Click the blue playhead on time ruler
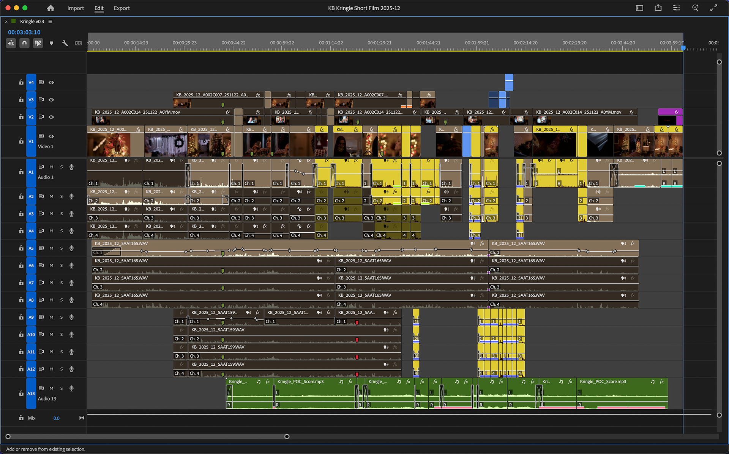Viewport: 729px width, 454px height. click(x=683, y=48)
